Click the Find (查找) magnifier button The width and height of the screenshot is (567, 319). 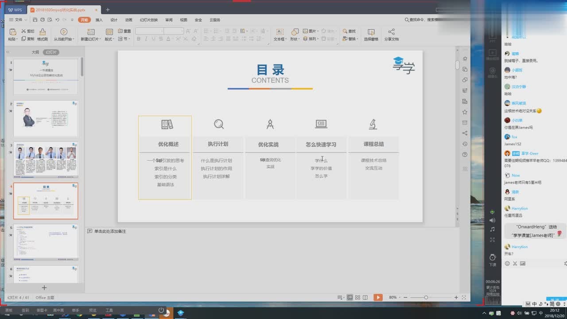349,31
